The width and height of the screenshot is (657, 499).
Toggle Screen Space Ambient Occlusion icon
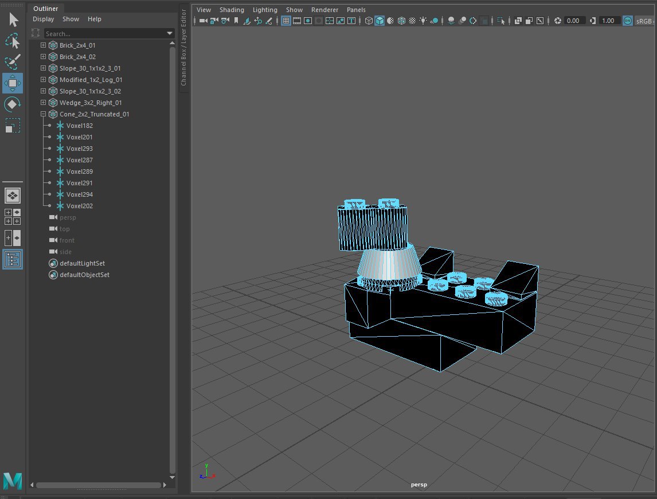point(451,21)
